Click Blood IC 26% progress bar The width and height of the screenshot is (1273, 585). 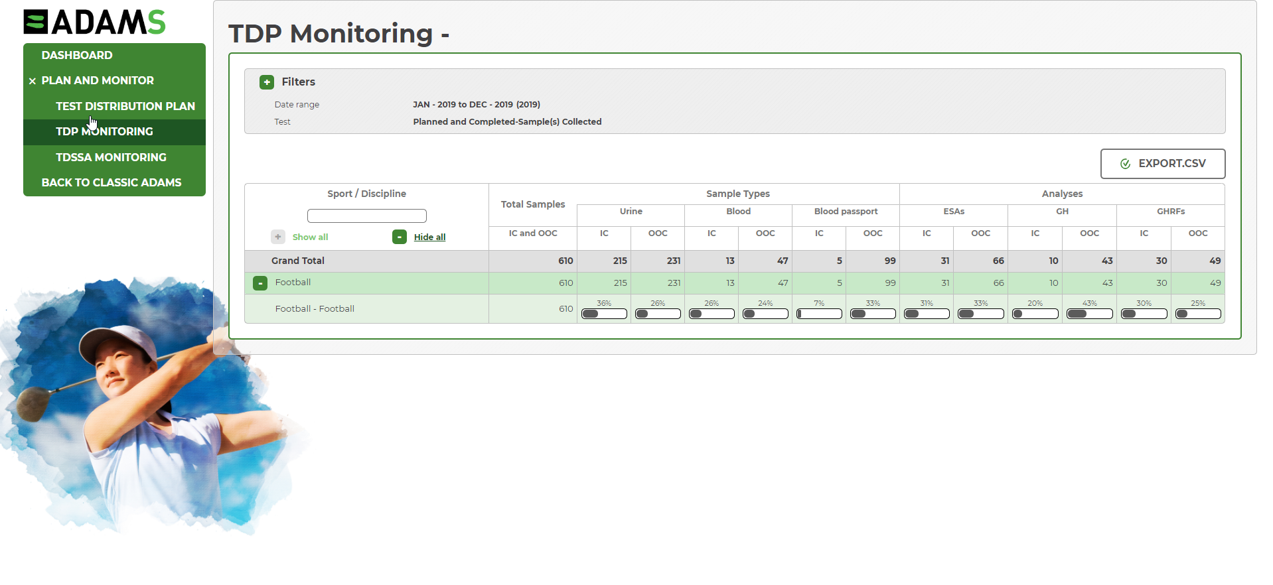pyautogui.click(x=711, y=314)
